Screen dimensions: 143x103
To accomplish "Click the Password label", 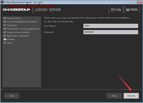I will click(49, 32).
